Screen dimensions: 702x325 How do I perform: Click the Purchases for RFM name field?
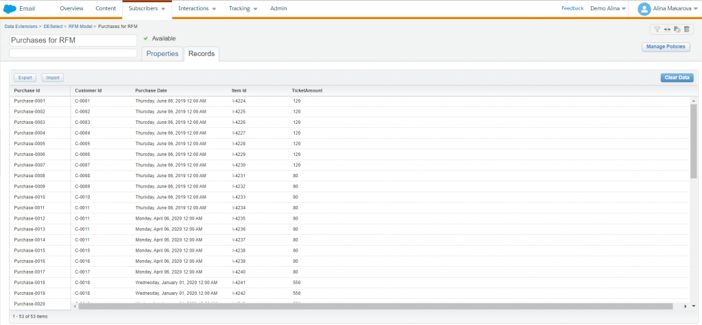pos(73,40)
